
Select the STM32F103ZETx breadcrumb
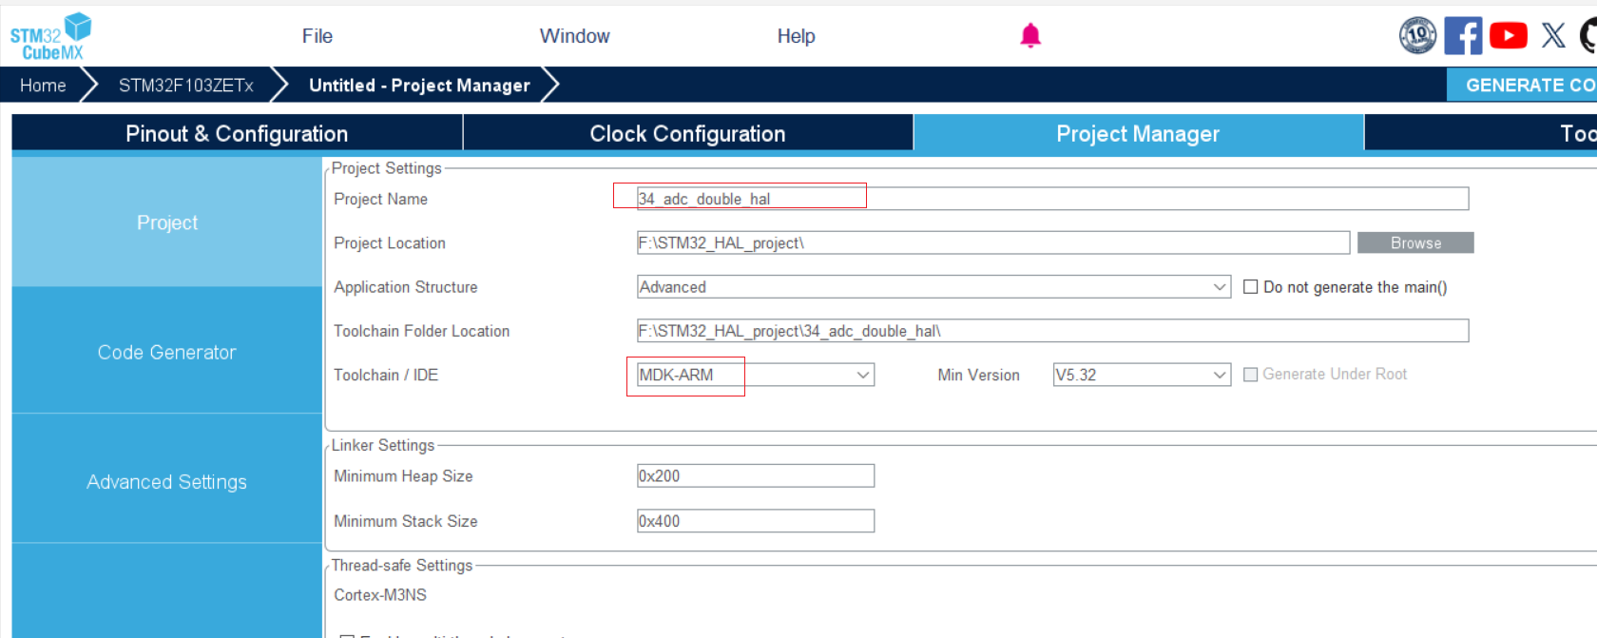pyautogui.click(x=186, y=86)
